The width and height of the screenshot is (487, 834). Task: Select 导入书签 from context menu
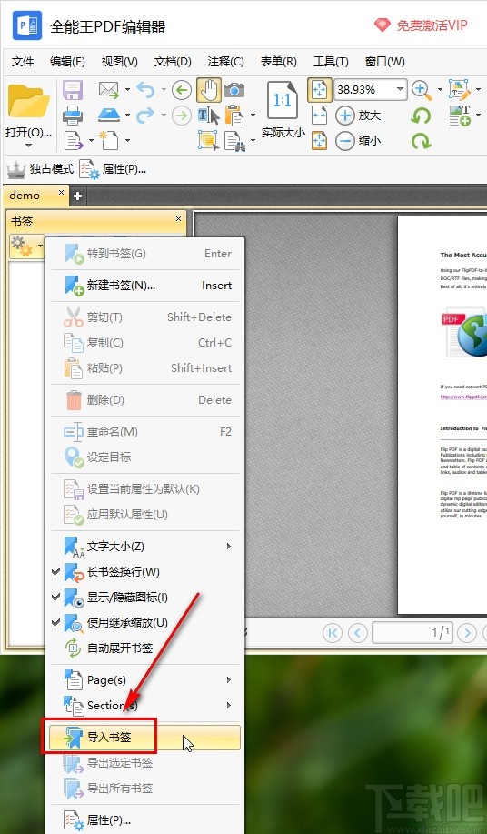(x=145, y=738)
